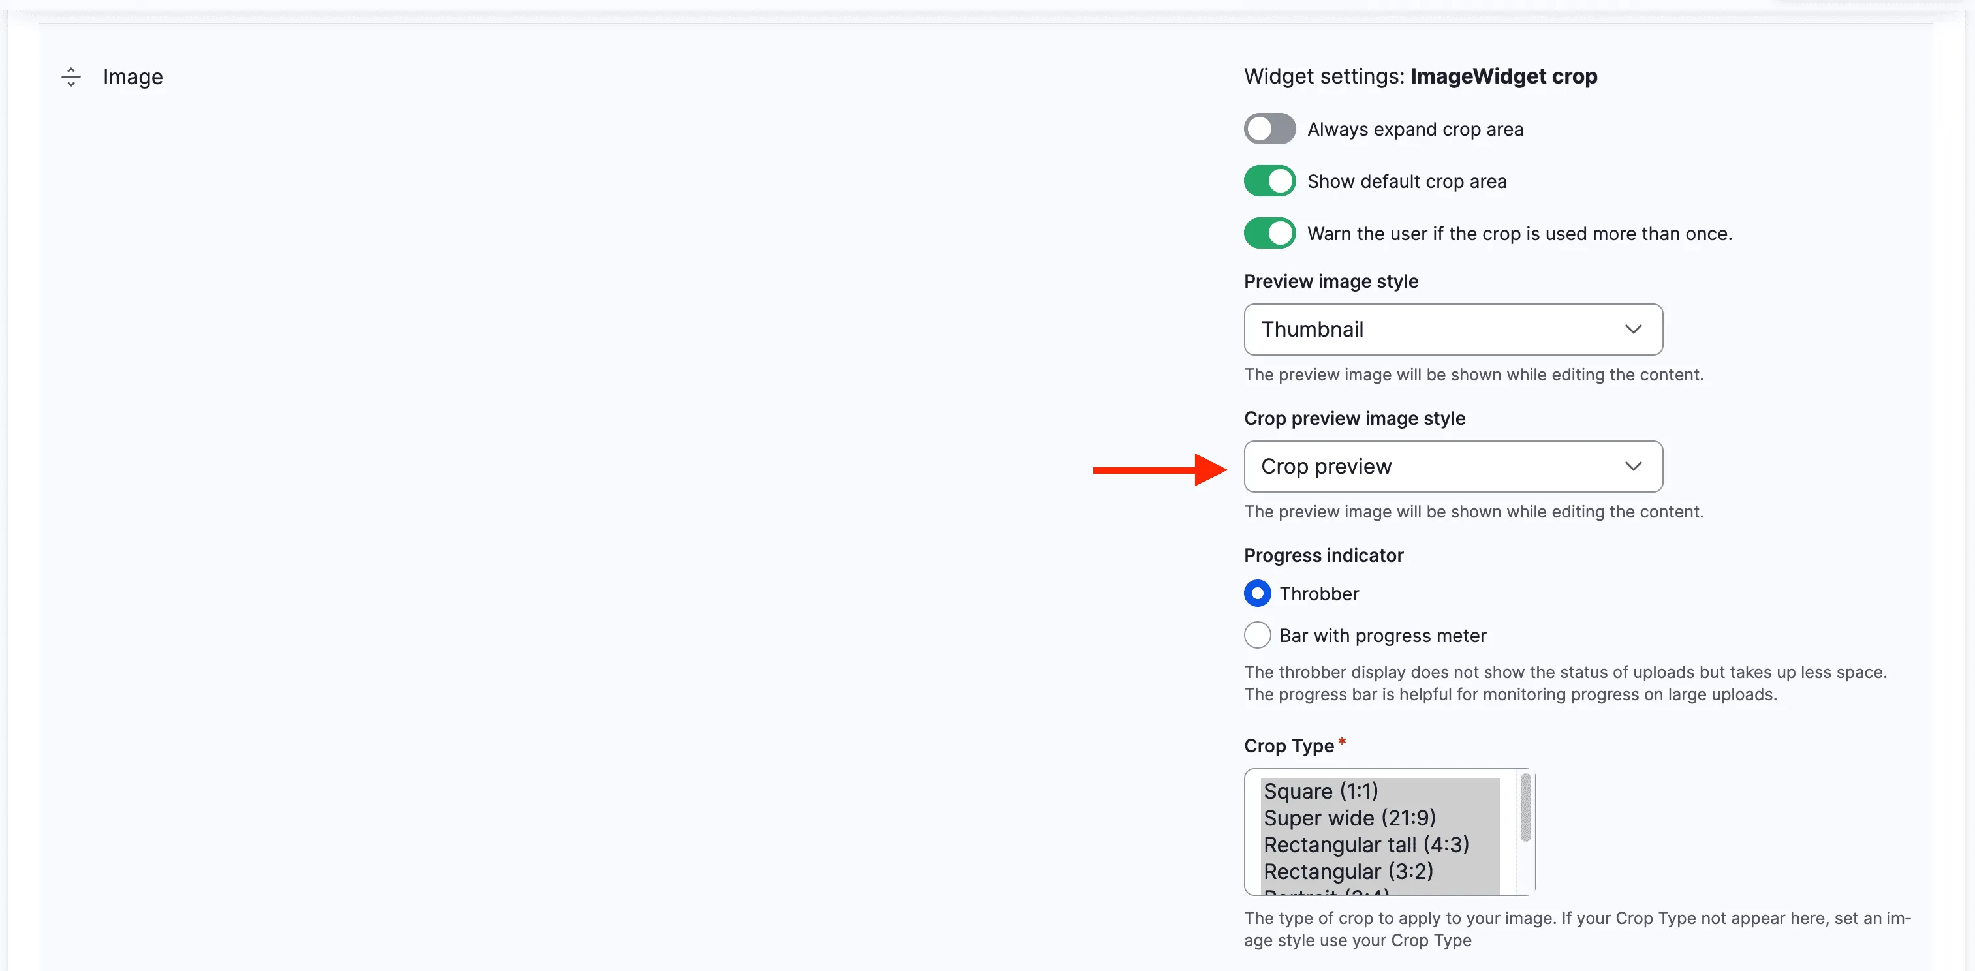Click the chevron on the Crop preview dropdown

click(1634, 466)
